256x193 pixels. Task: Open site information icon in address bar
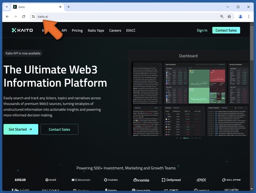pyautogui.click(x=33, y=17)
